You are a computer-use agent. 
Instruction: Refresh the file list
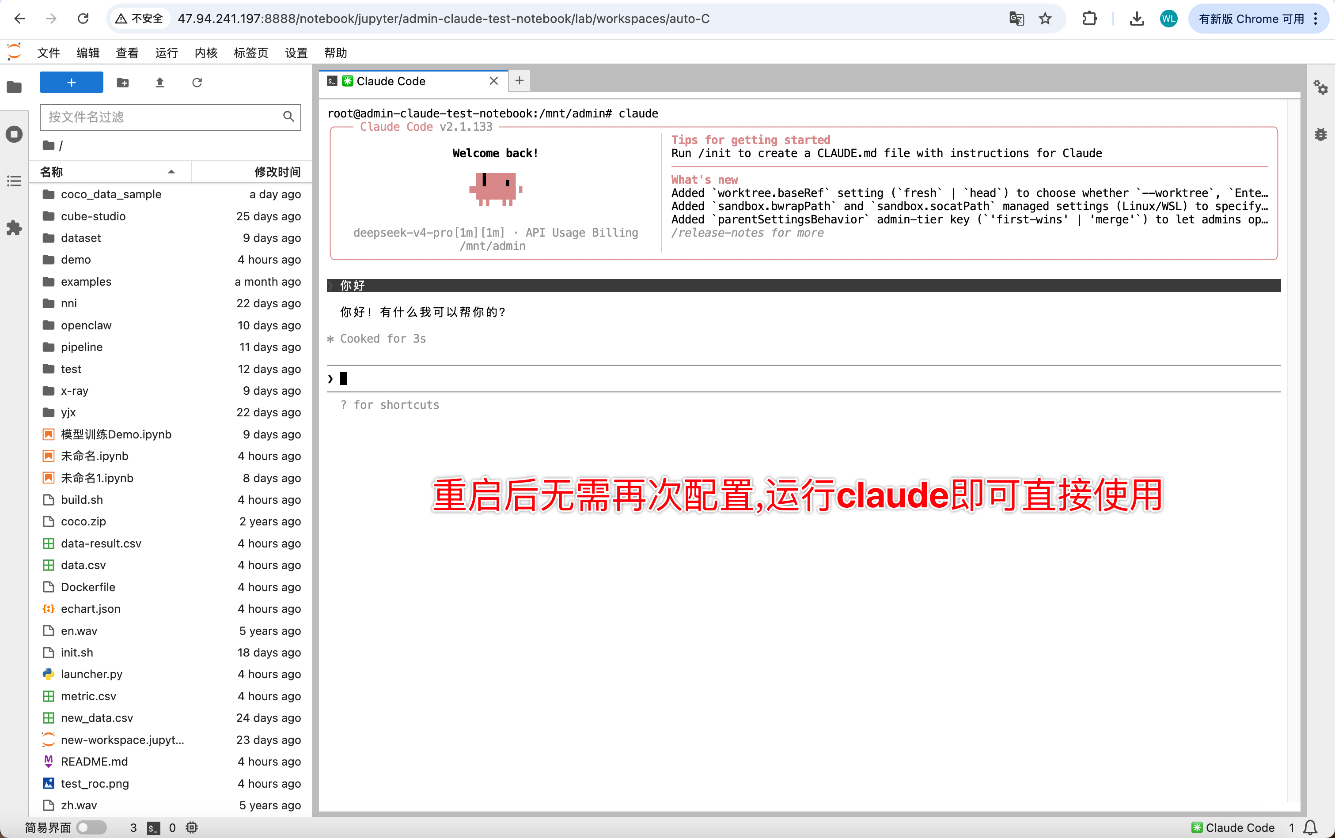197,83
